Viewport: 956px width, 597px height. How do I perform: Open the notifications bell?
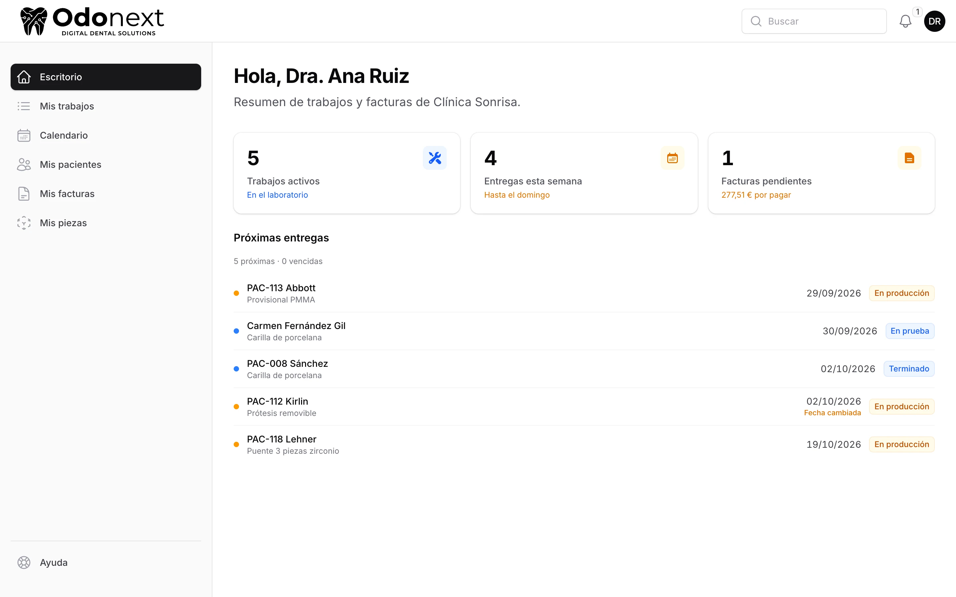pos(905,21)
